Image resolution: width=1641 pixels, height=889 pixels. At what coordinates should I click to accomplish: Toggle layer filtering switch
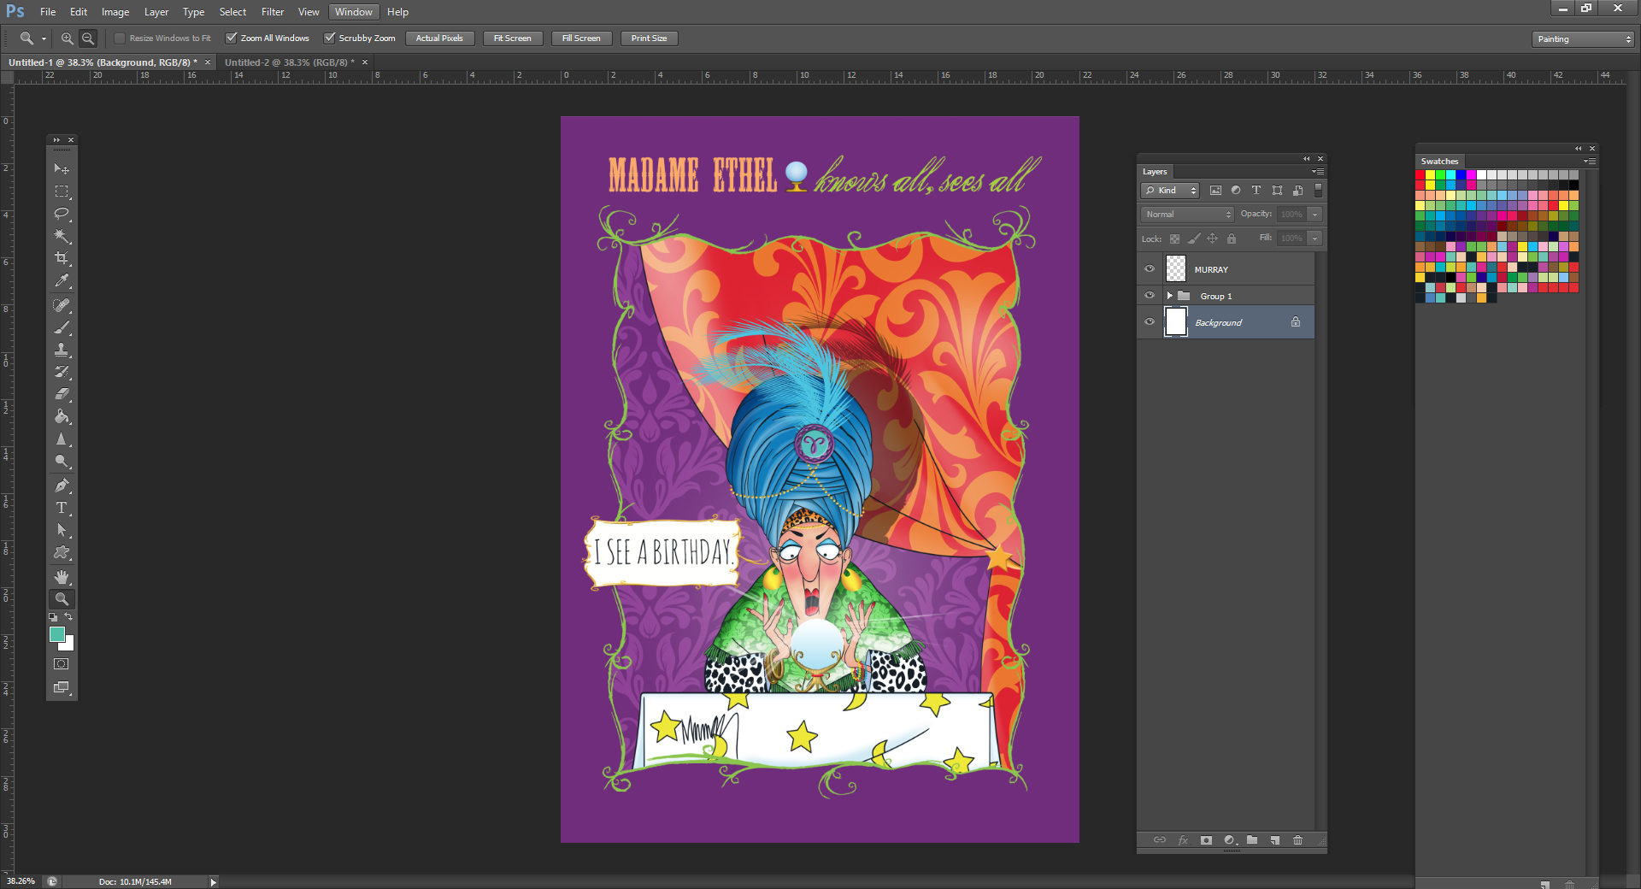tap(1318, 190)
